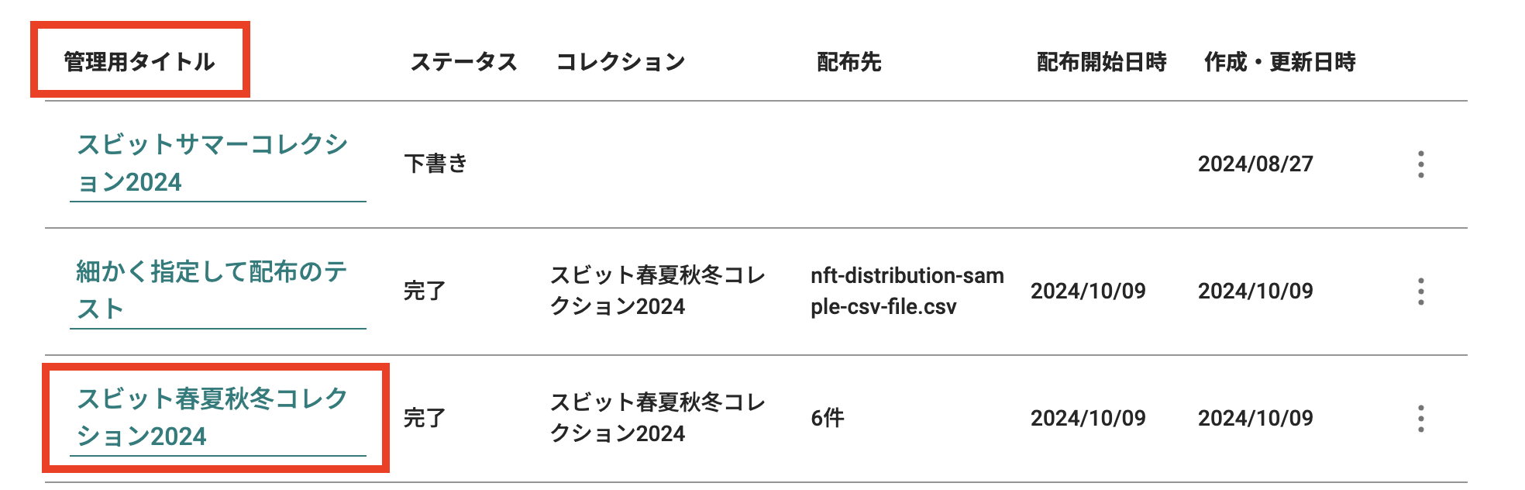Click the collection name in the 6件 row
Viewport: 1525px width, 490px height.
click(658, 418)
